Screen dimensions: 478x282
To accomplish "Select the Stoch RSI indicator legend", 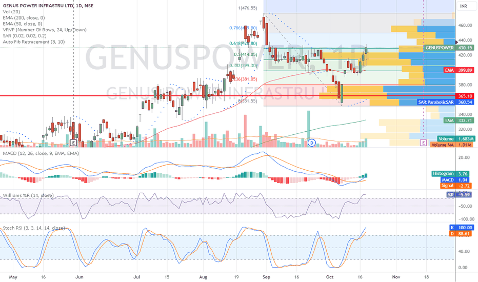I will pyautogui.click(x=34, y=228).
